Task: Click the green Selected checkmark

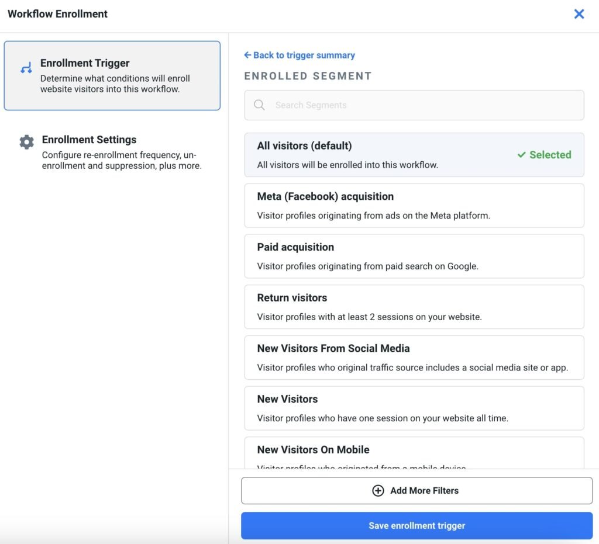Action: (521, 155)
